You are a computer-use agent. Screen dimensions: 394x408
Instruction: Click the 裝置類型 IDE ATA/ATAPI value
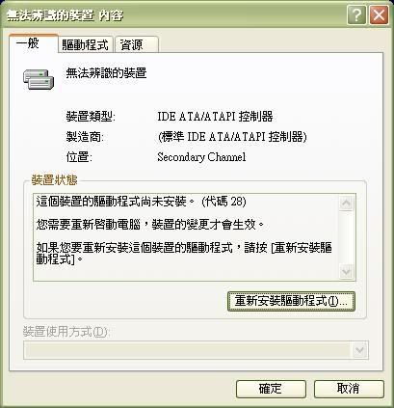215,117
